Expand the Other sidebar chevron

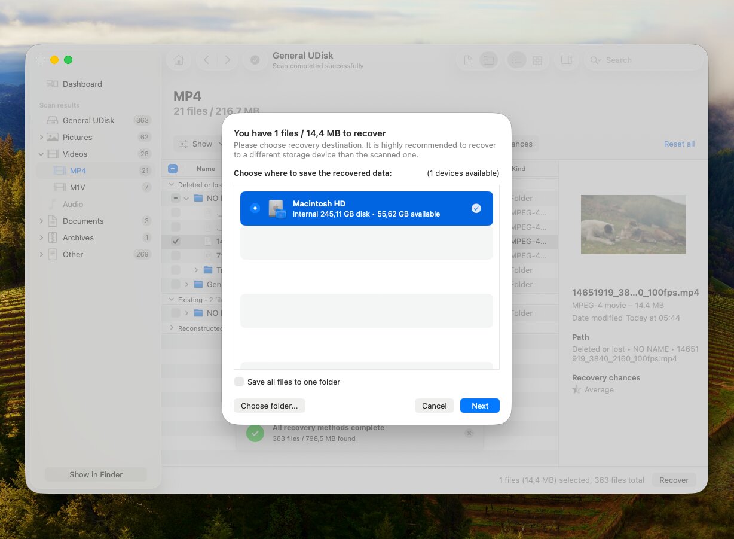pos(41,254)
